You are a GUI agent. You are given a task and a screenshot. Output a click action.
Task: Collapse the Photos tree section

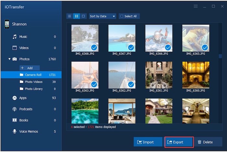tap(9, 59)
